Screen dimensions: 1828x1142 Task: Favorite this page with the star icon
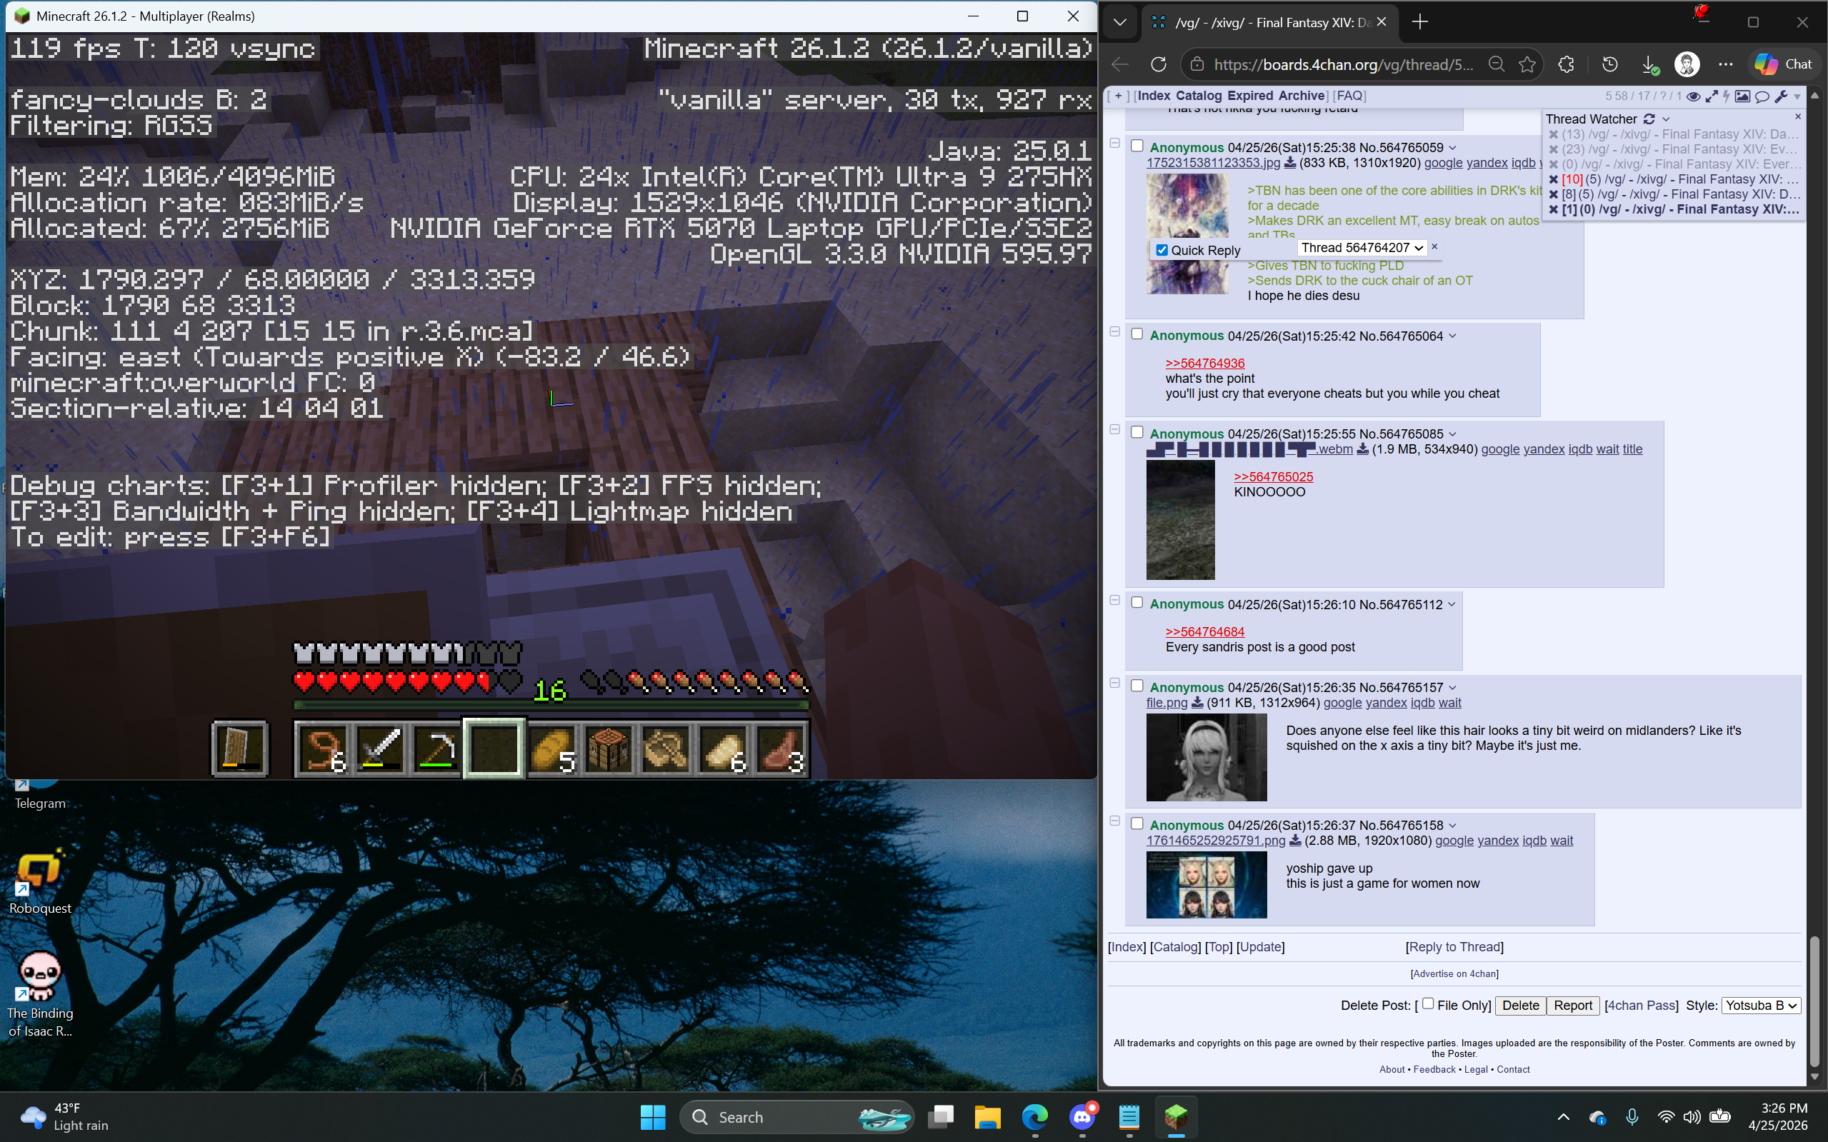[1527, 64]
